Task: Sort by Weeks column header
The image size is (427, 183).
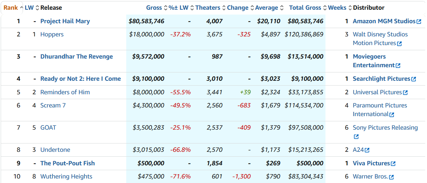Action: click(337, 8)
